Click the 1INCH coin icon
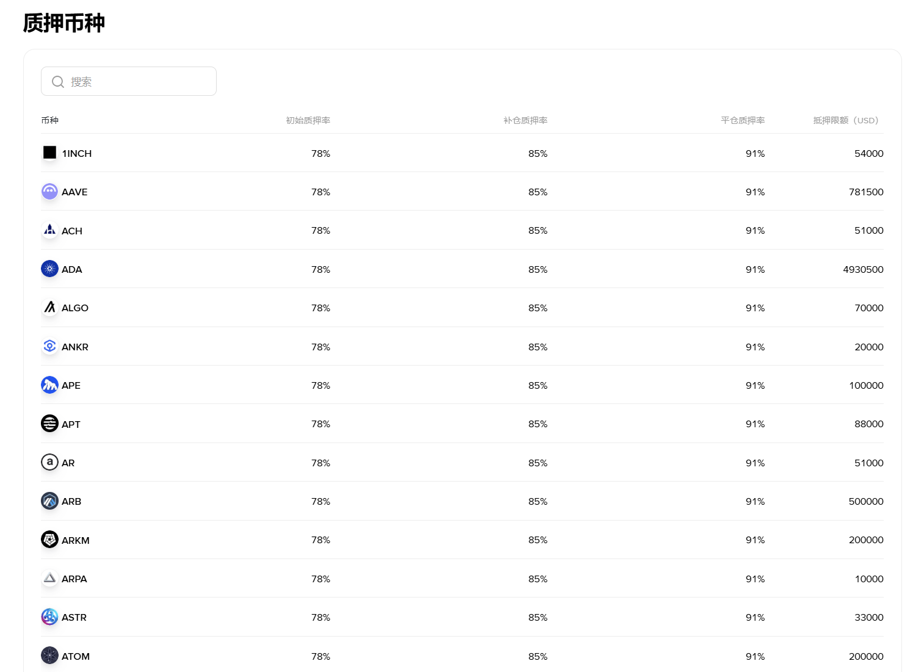 [x=49, y=153]
